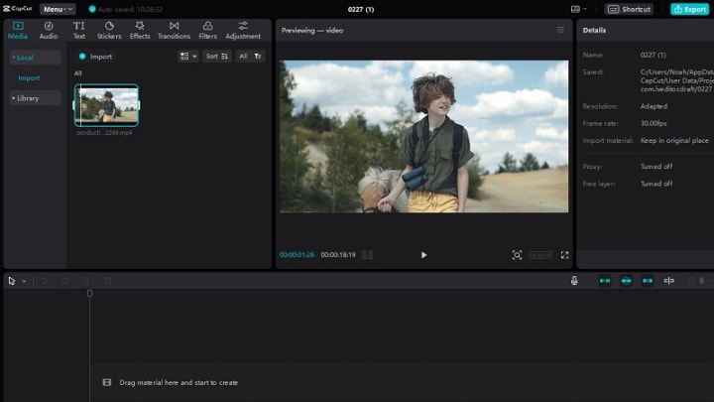Select Import in the sidebar
This screenshot has height=402, width=714.
[x=29, y=78]
